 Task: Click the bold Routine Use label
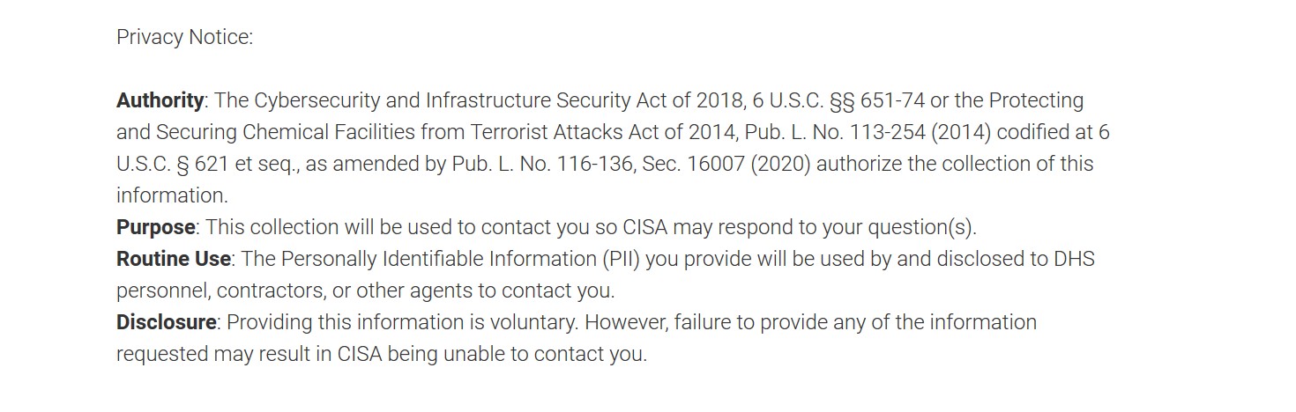coord(174,259)
